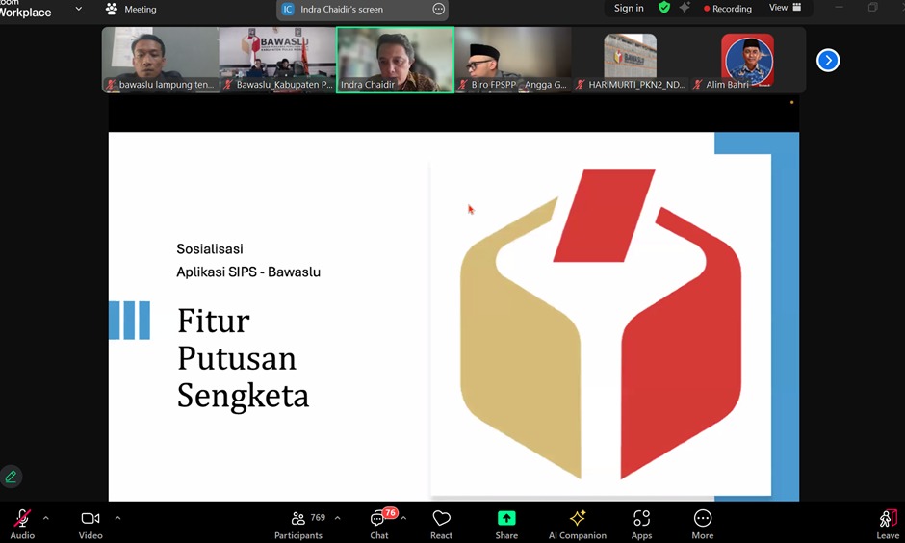
Task: Start sharing with the Share button
Action: pos(506,524)
